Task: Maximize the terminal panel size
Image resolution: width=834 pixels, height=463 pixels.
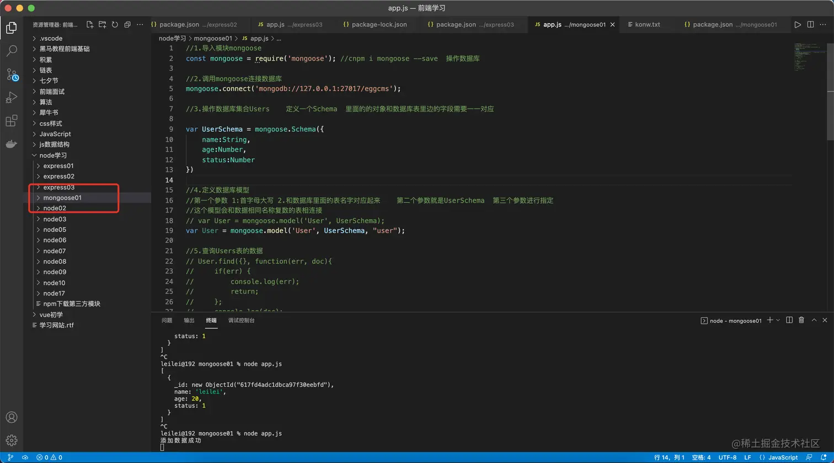Action: coord(814,320)
